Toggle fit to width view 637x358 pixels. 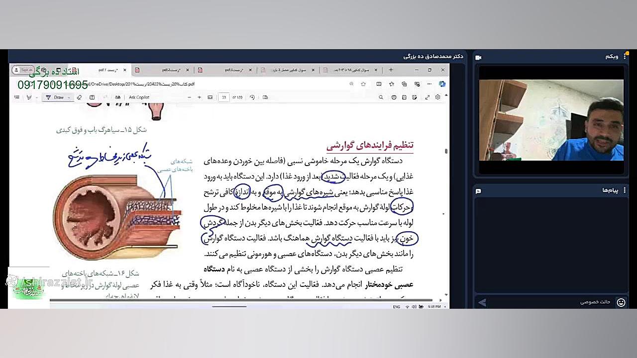click(x=210, y=97)
